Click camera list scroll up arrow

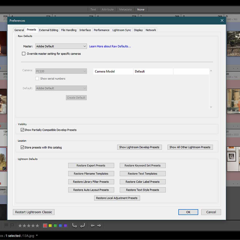[211, 71]
